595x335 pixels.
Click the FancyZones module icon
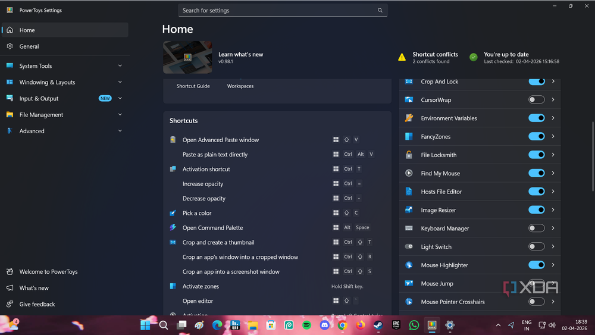409,137
